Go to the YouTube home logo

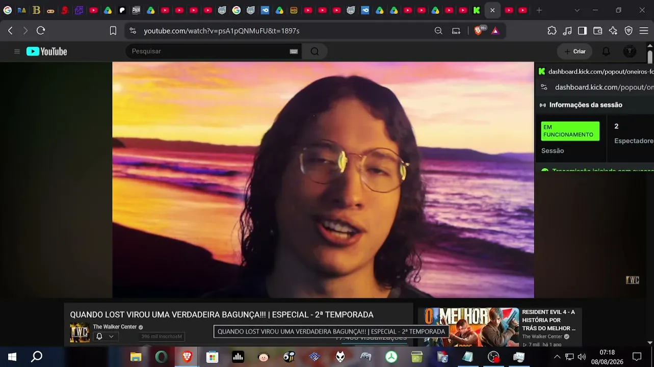[x=47, y=51]
